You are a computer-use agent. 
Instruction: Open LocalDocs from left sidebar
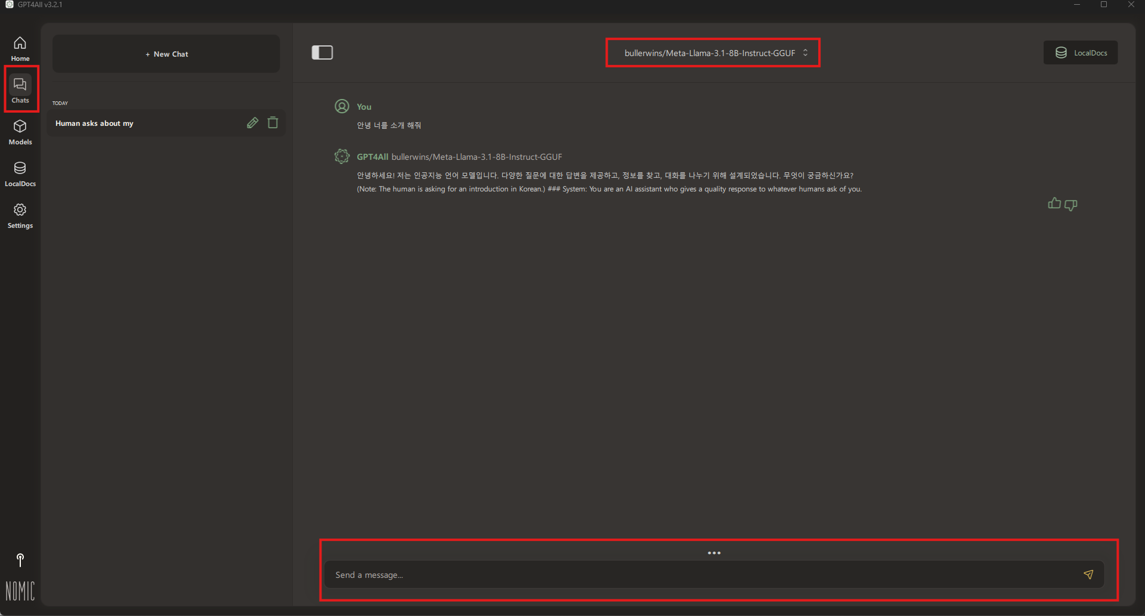tap(20, 174)
